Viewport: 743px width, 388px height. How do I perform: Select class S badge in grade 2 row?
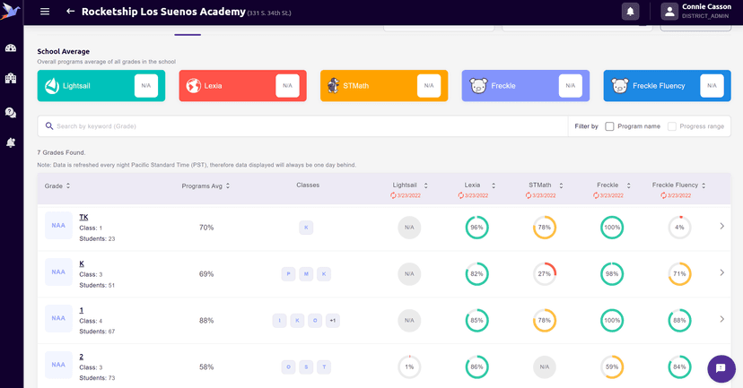click(x=306, y=366)
